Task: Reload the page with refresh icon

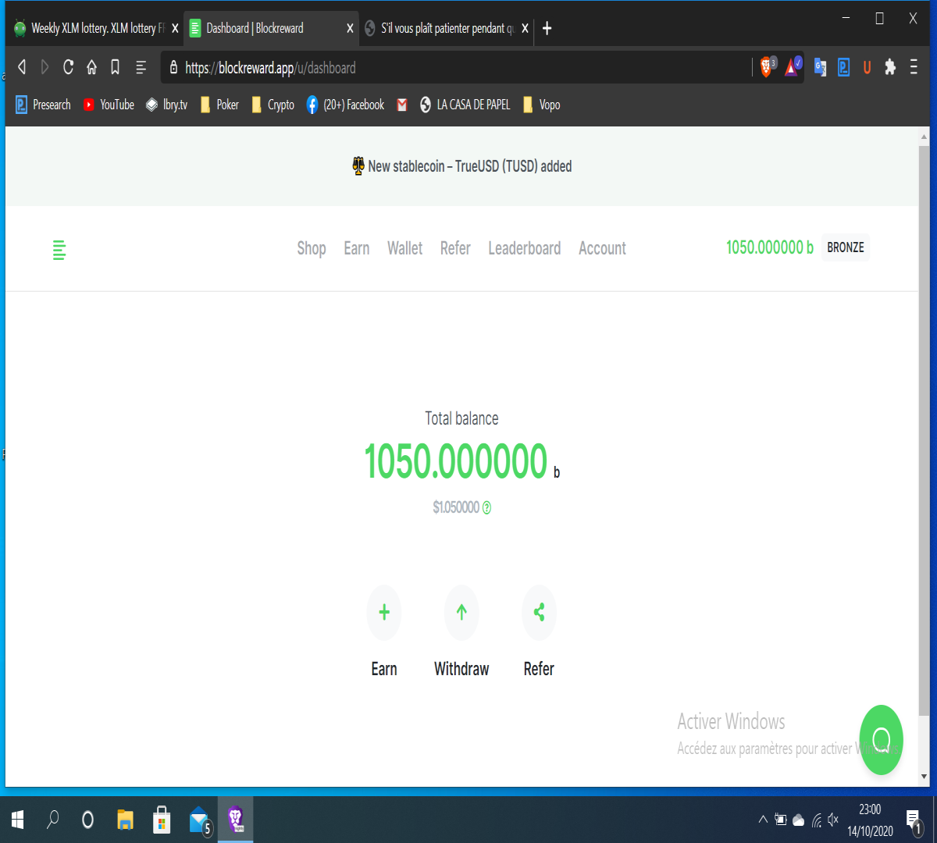Action: click(69, 67)
